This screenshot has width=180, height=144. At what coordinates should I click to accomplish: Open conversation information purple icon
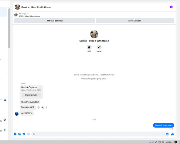pos(171,7)
